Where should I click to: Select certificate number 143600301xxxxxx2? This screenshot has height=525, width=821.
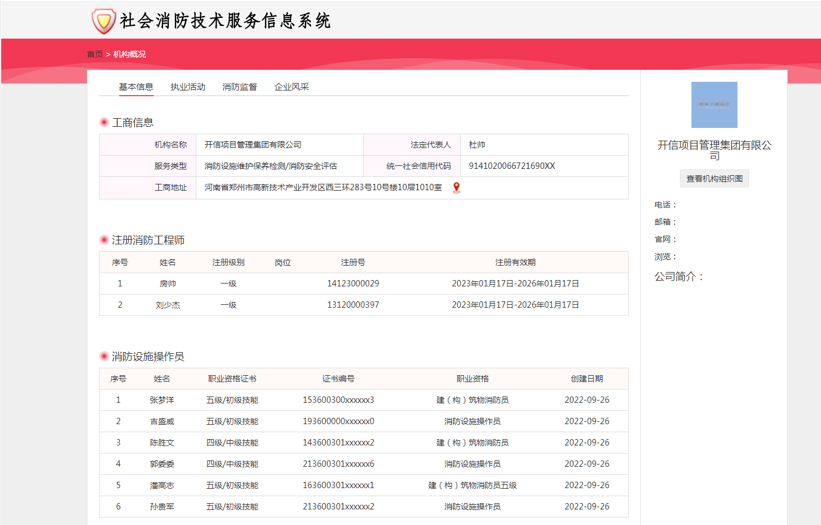339,443
